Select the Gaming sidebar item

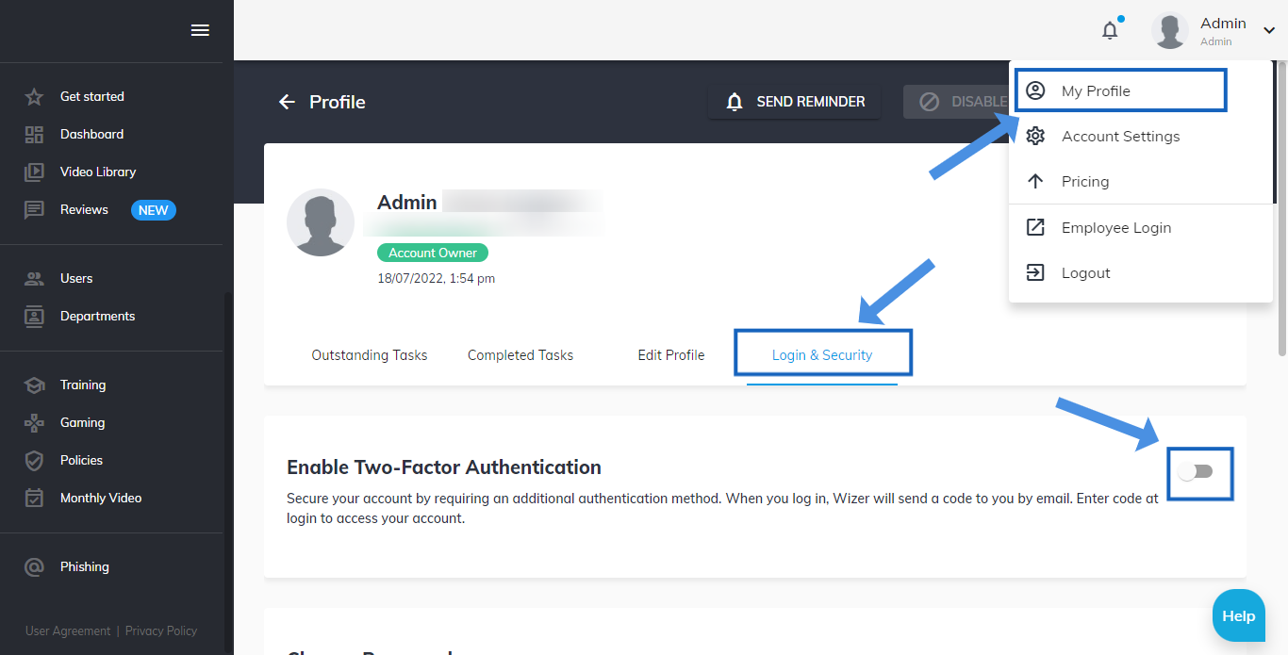coord(80,422)
